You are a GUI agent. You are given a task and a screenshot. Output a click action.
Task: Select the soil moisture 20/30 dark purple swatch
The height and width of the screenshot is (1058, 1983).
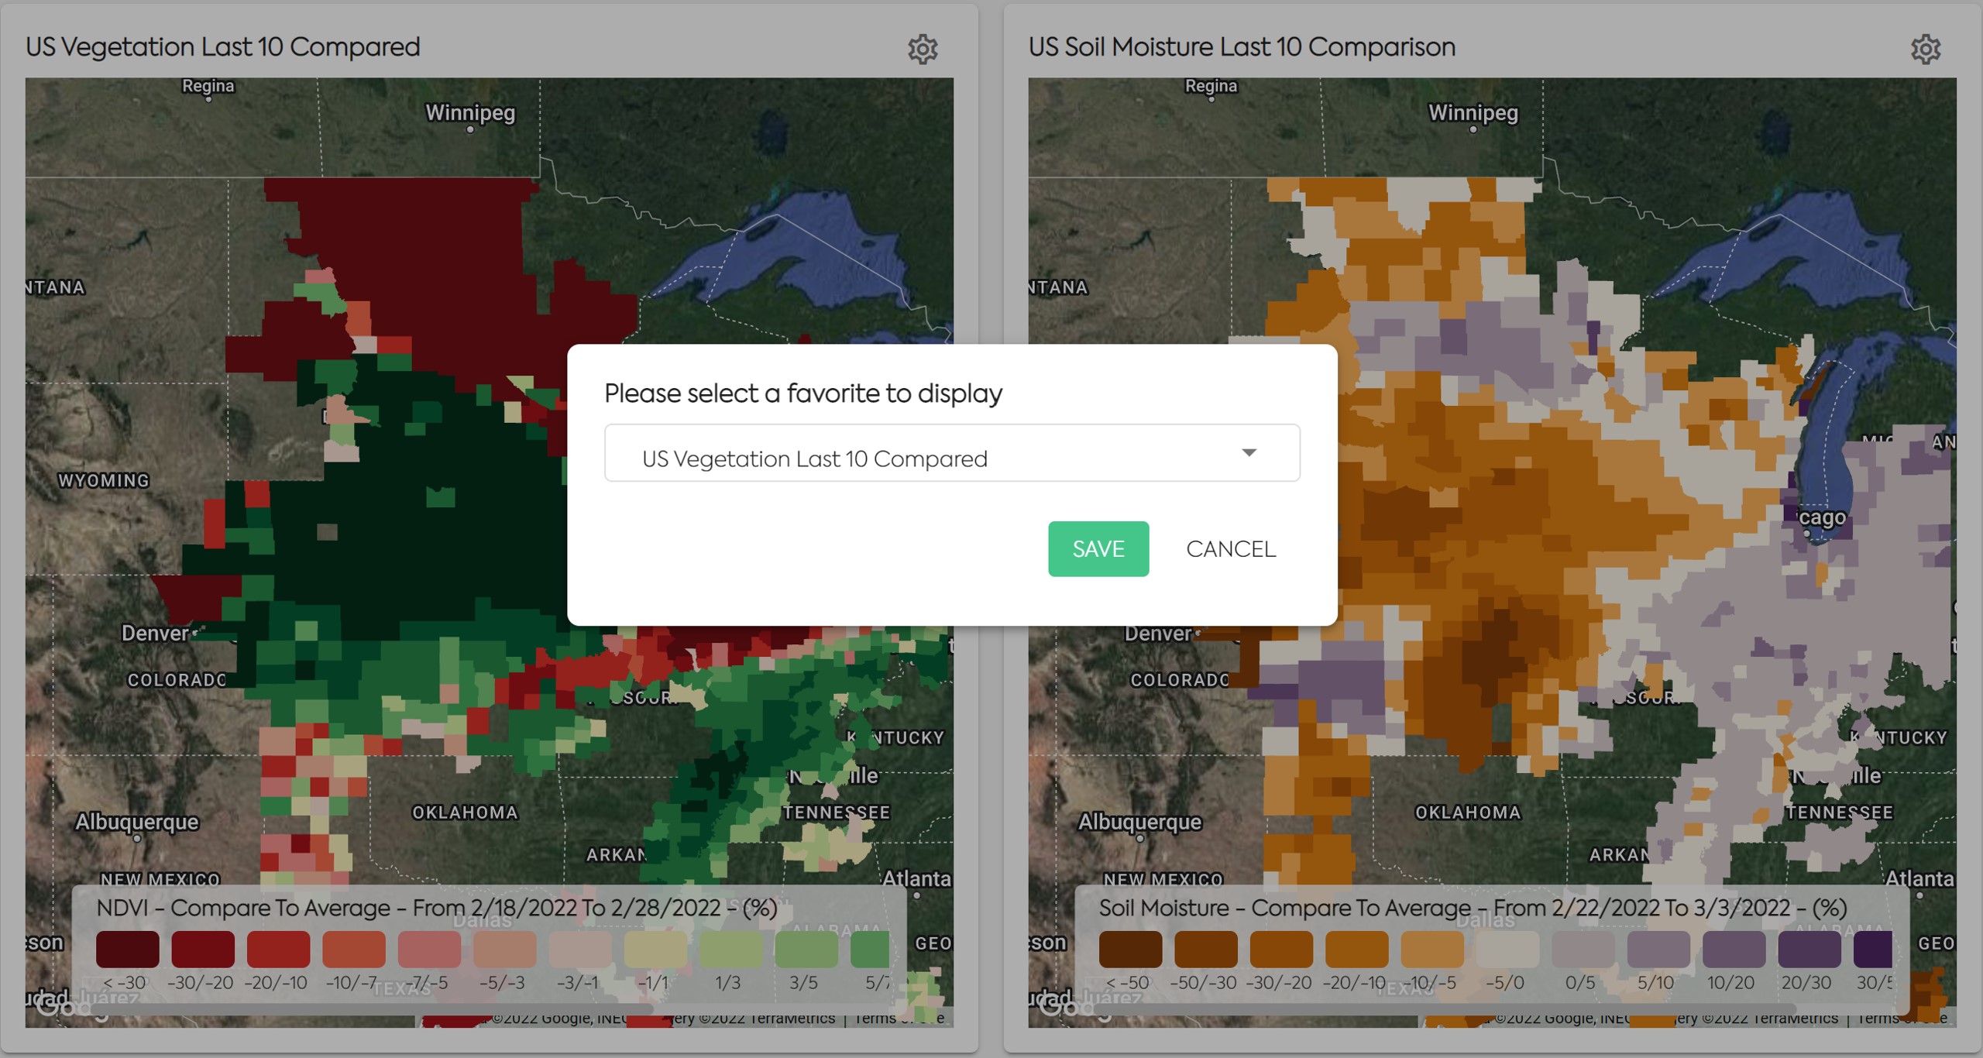pos(1809,950)
